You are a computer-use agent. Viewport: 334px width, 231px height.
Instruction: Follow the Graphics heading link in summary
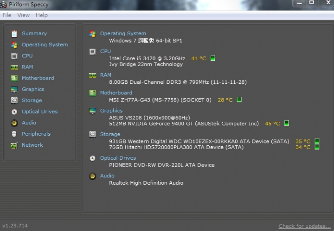click(x=111, y=111)
